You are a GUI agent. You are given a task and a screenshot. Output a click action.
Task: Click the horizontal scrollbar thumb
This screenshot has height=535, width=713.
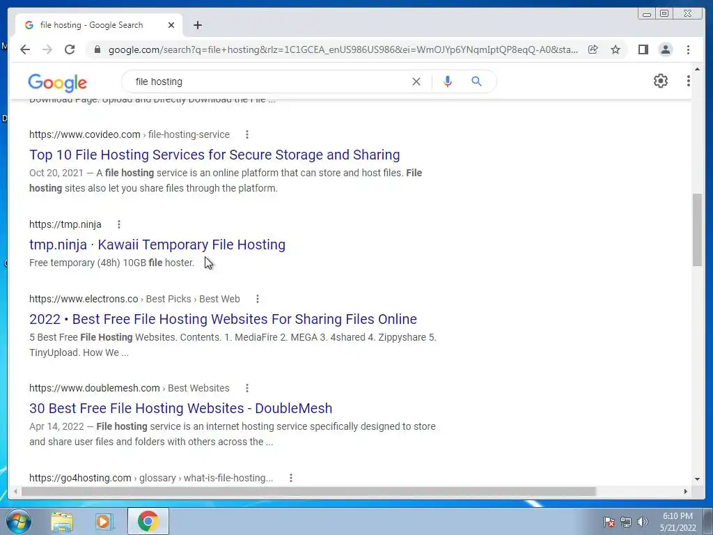(x=308, y=491)
